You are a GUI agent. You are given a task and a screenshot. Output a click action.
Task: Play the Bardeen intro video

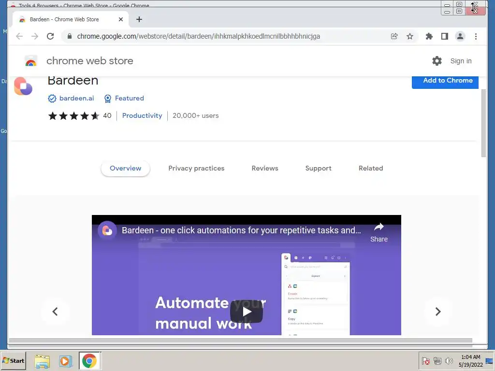click(247, 312)
